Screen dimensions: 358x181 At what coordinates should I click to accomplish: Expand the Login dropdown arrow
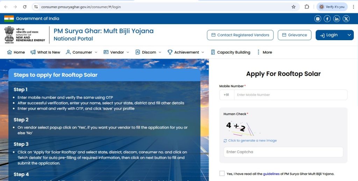349,35
